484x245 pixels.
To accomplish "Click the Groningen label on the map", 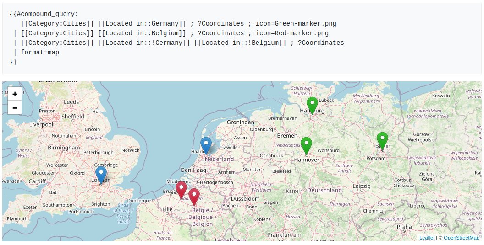I will coord(241,122).
